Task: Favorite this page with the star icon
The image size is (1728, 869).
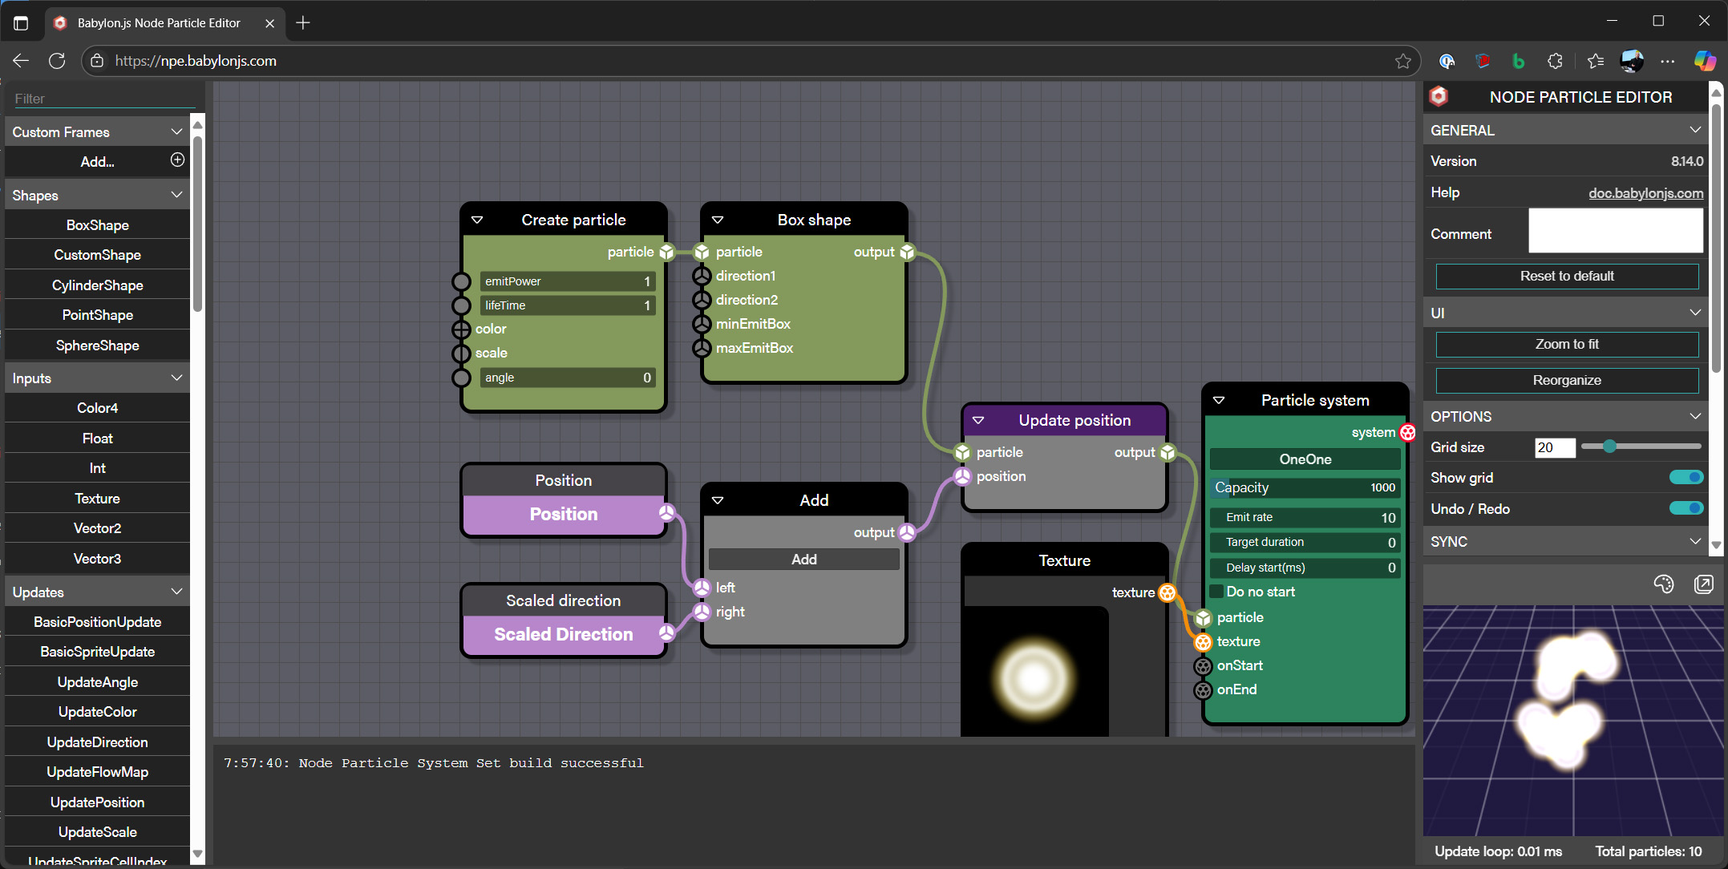Action: (1402, 61)
